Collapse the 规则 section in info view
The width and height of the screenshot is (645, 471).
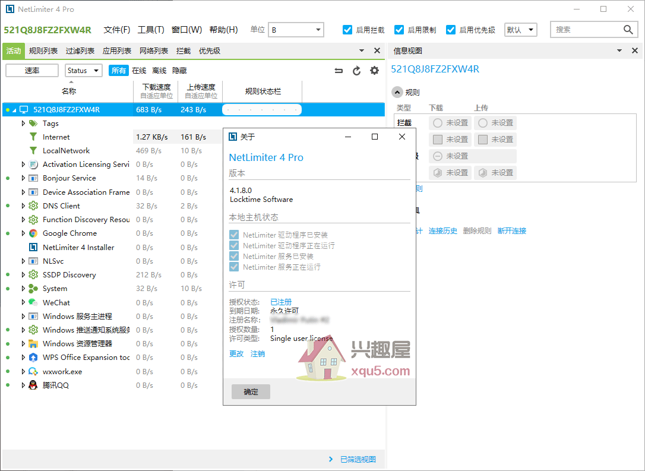(397, 92)
